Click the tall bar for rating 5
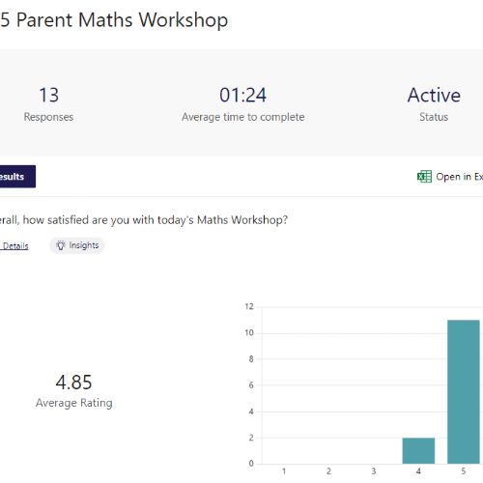The height and width of the screenshot is (483, 483). coord(464,392)
